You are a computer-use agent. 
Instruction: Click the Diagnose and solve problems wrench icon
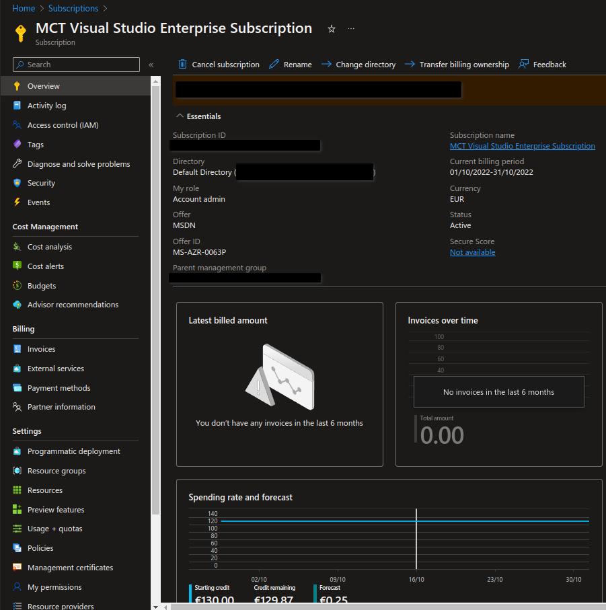pos(17,164)
